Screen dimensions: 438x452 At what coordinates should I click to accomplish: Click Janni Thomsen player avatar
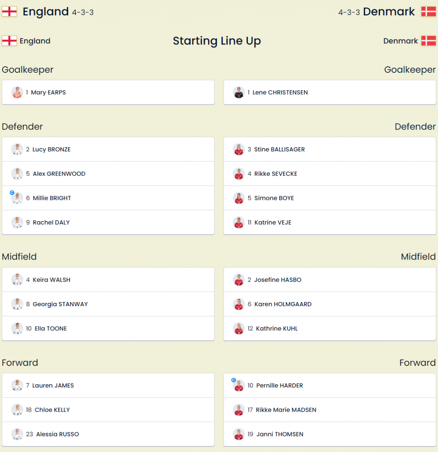coord(239,434)
